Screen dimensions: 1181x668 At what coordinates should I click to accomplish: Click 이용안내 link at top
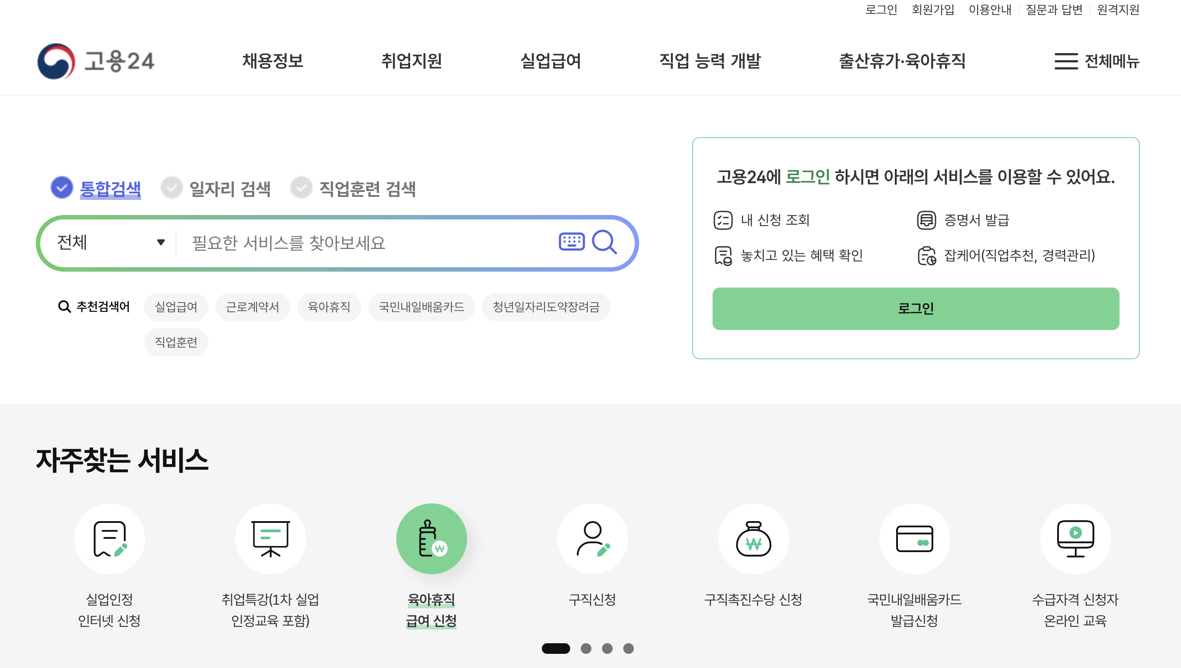coord(990,10)
